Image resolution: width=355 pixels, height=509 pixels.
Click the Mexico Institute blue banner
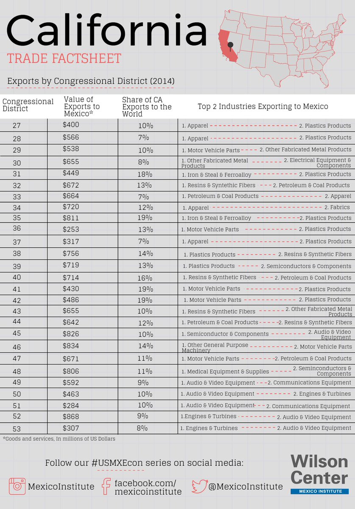(x=319, y=491)
